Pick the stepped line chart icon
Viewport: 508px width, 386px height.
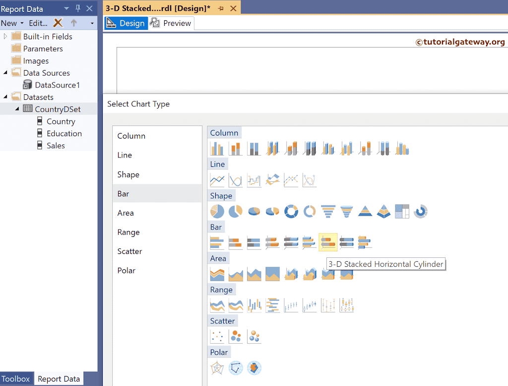254,180
